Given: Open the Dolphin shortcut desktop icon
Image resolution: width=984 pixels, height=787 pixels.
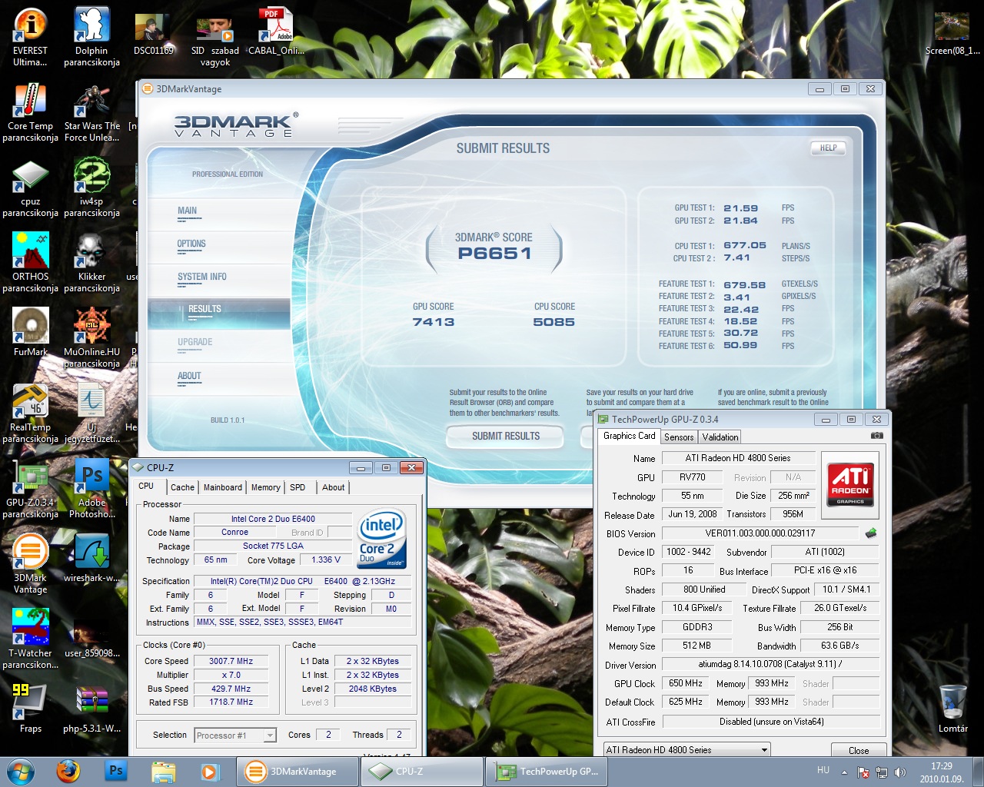Looking at the screenshot, I should (x=91, y=37).
